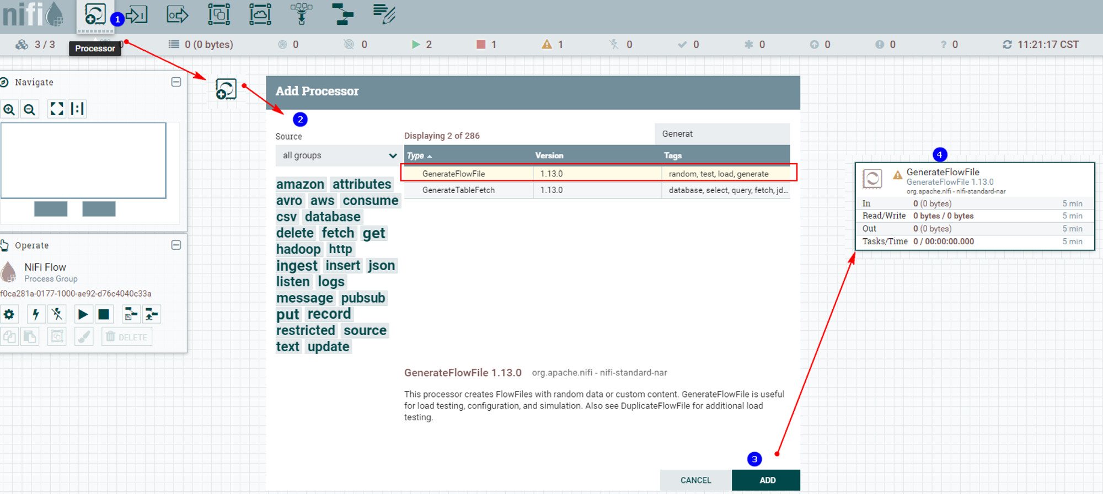Click the pubsub tag
The height and width of the screenshot is (494, 1103).
[363, 298]
